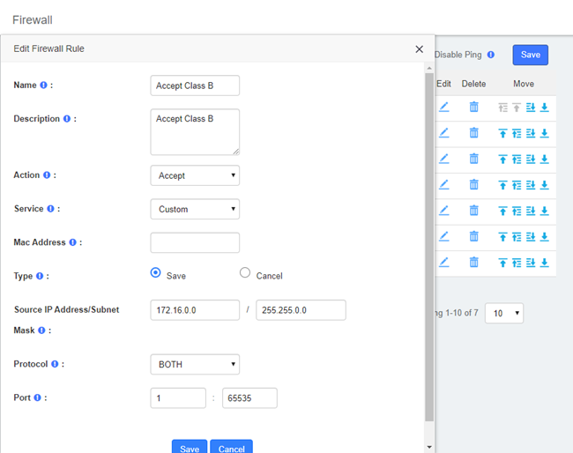Click the blue Save button at dialog bottom
573x453 pixels.
coord(190,447)
